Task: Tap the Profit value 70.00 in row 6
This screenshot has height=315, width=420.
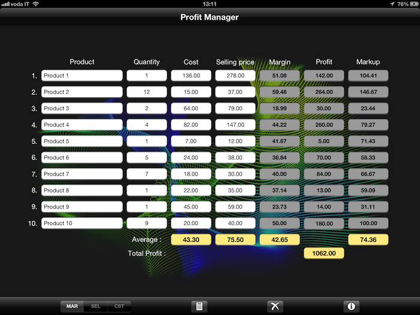Action: pos(324,158)
